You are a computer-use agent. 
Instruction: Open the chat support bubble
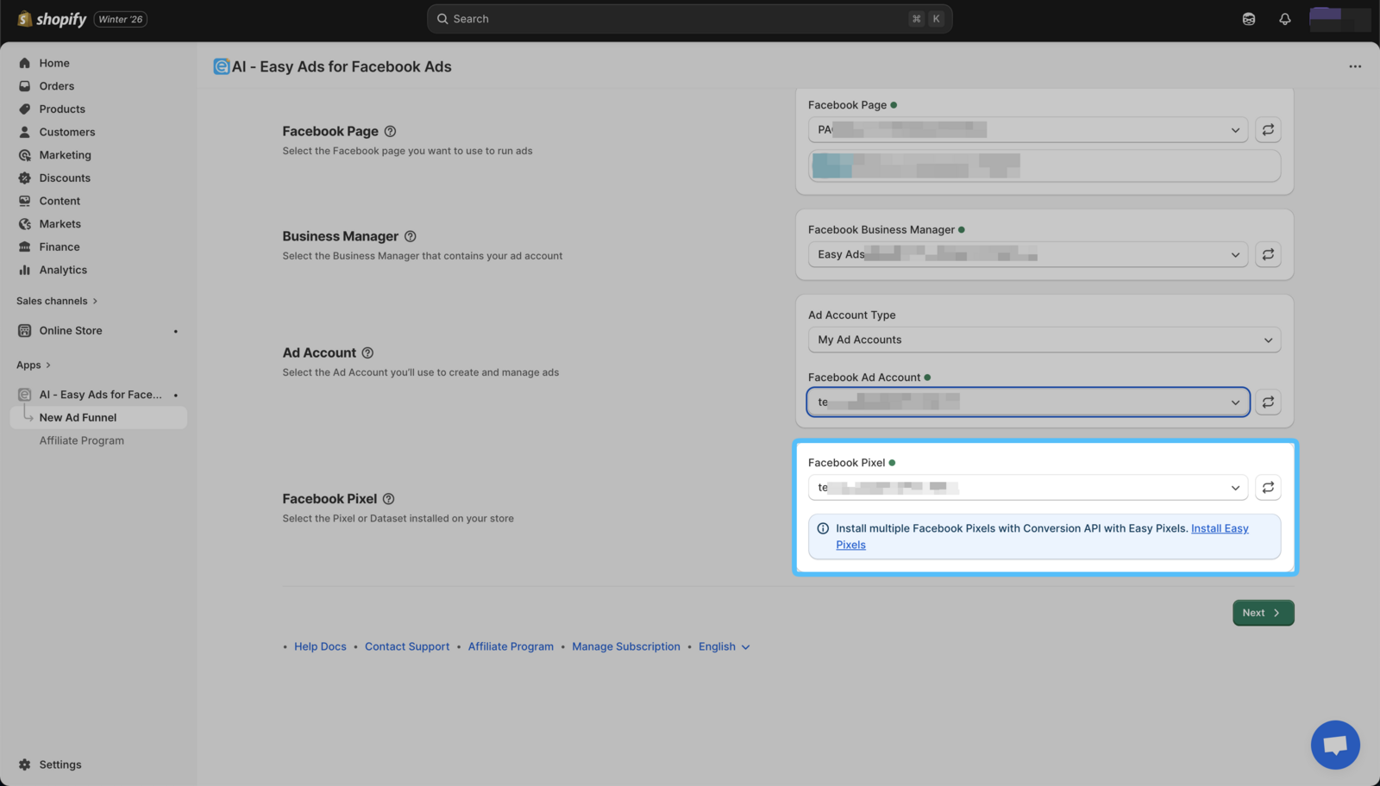point(1334,745)
